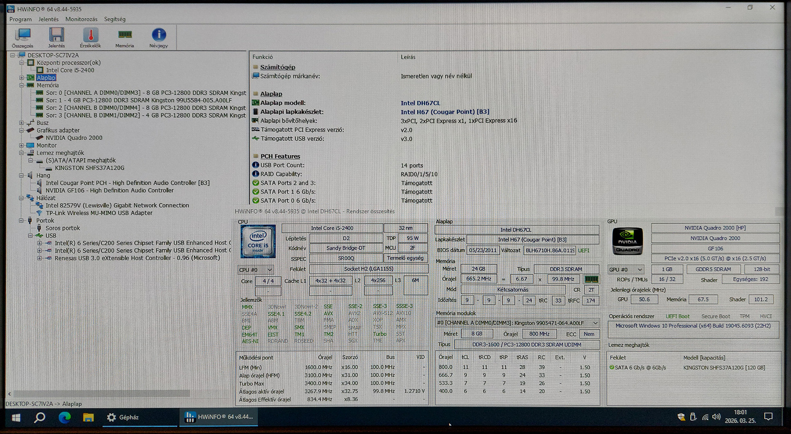Select KINGSTON SHFS37A120G drive in tree
The width and height of the screenshot is (791, 434).
(x=90, y=168)
